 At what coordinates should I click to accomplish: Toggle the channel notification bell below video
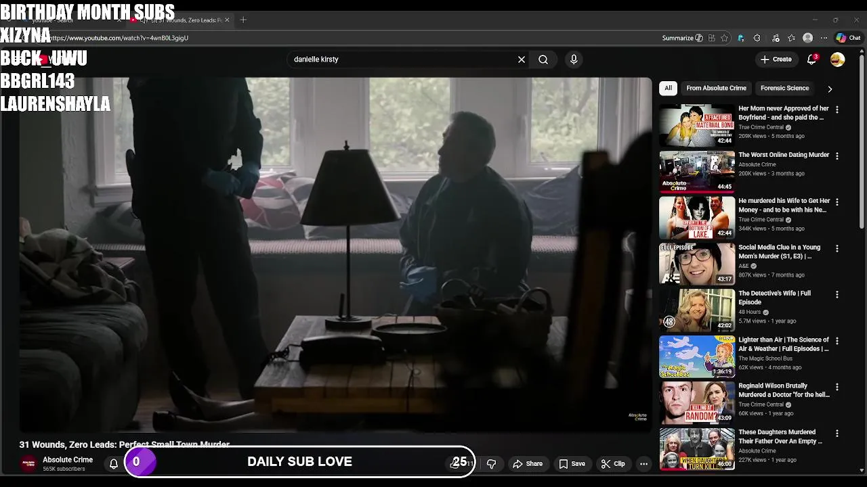coord(114,464)
